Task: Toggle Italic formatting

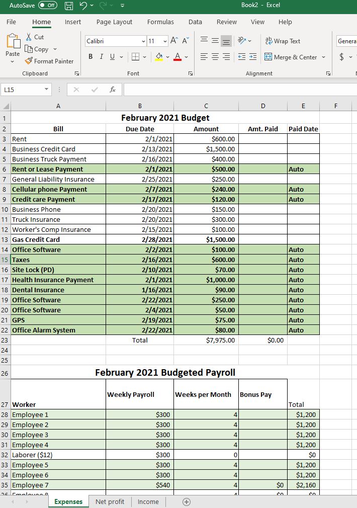Action: click(x=102, y=57)
